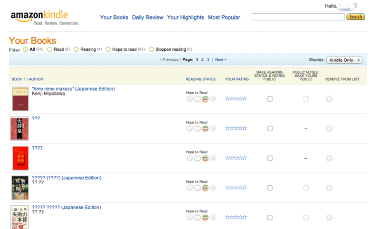Set the "????" book to Reading open-book icon
Image resolution: width=380 pixels, height=229 pixels.
(x=198, y=158)
